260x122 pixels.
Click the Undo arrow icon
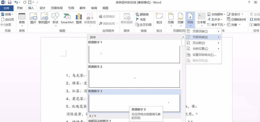coord(16,2)
